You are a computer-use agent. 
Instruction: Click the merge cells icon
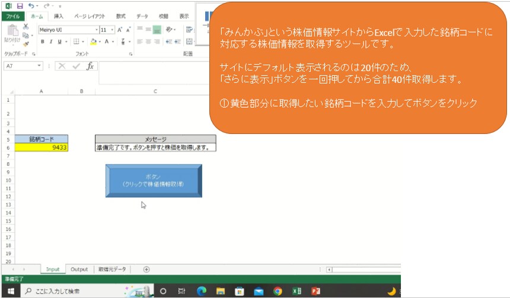coord(189,41)
